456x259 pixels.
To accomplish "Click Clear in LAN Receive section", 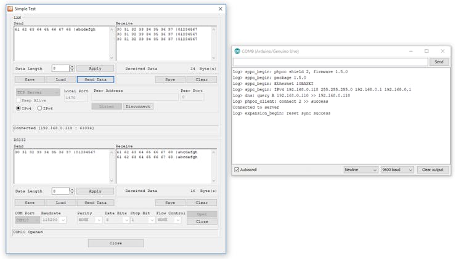I will point(202,79).
